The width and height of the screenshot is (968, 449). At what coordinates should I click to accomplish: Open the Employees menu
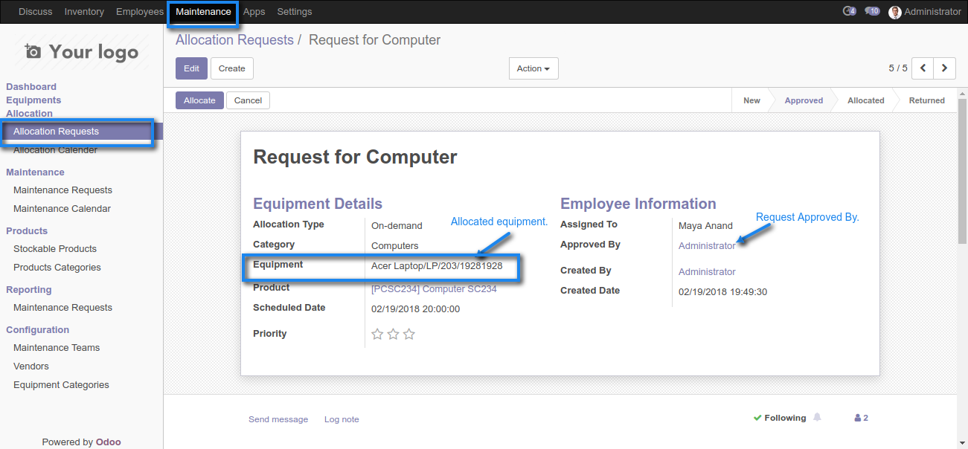[140, 12]
